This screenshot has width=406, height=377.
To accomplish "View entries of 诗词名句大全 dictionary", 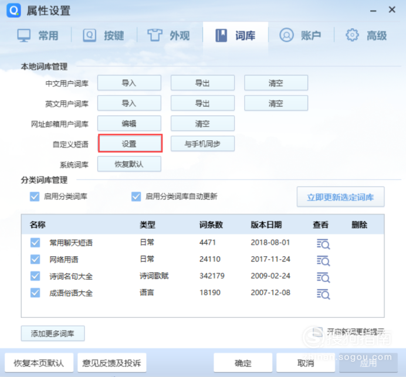I will [x=323, y=277].
